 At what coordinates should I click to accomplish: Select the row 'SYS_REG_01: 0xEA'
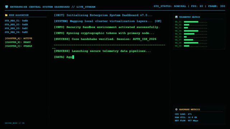(16, 21)
